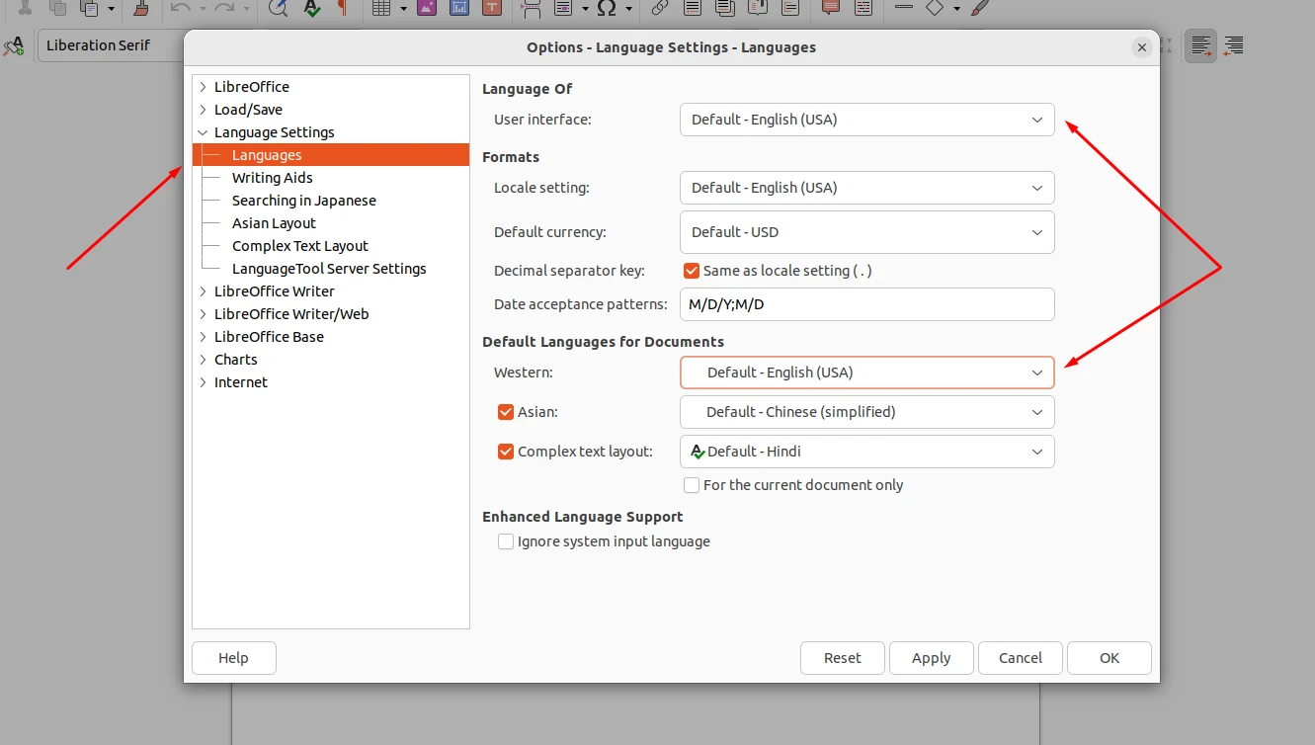Click the Insert Footnote icon
The height and width of the screenshot is (745, 1315).
[693, 8]
